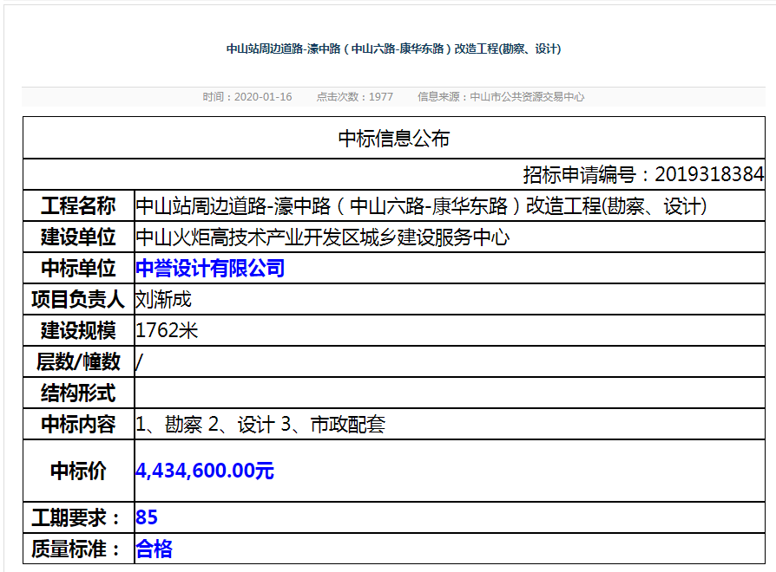Click the 质量标准 label cell
The height and width of the screenshot is (572, 776).
point(79,549)
